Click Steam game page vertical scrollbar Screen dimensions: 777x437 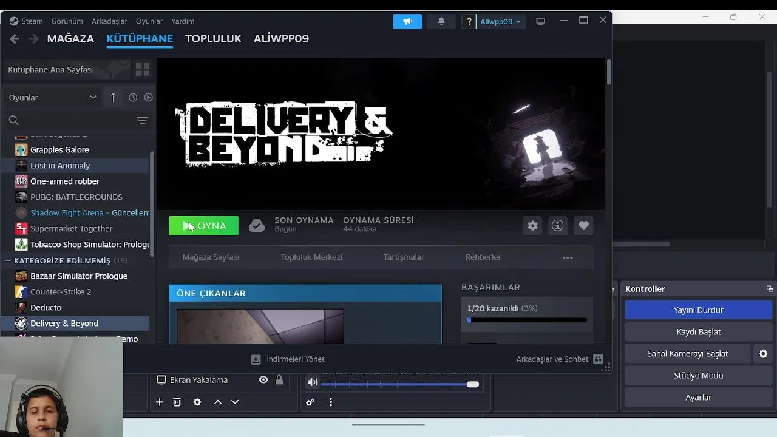(x=609, y=73)
